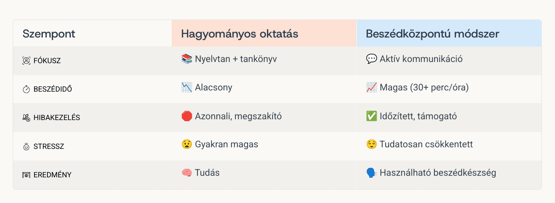Select the Beszédközpontú módszer column header
The image size is (555, 203).
[432, 34]
